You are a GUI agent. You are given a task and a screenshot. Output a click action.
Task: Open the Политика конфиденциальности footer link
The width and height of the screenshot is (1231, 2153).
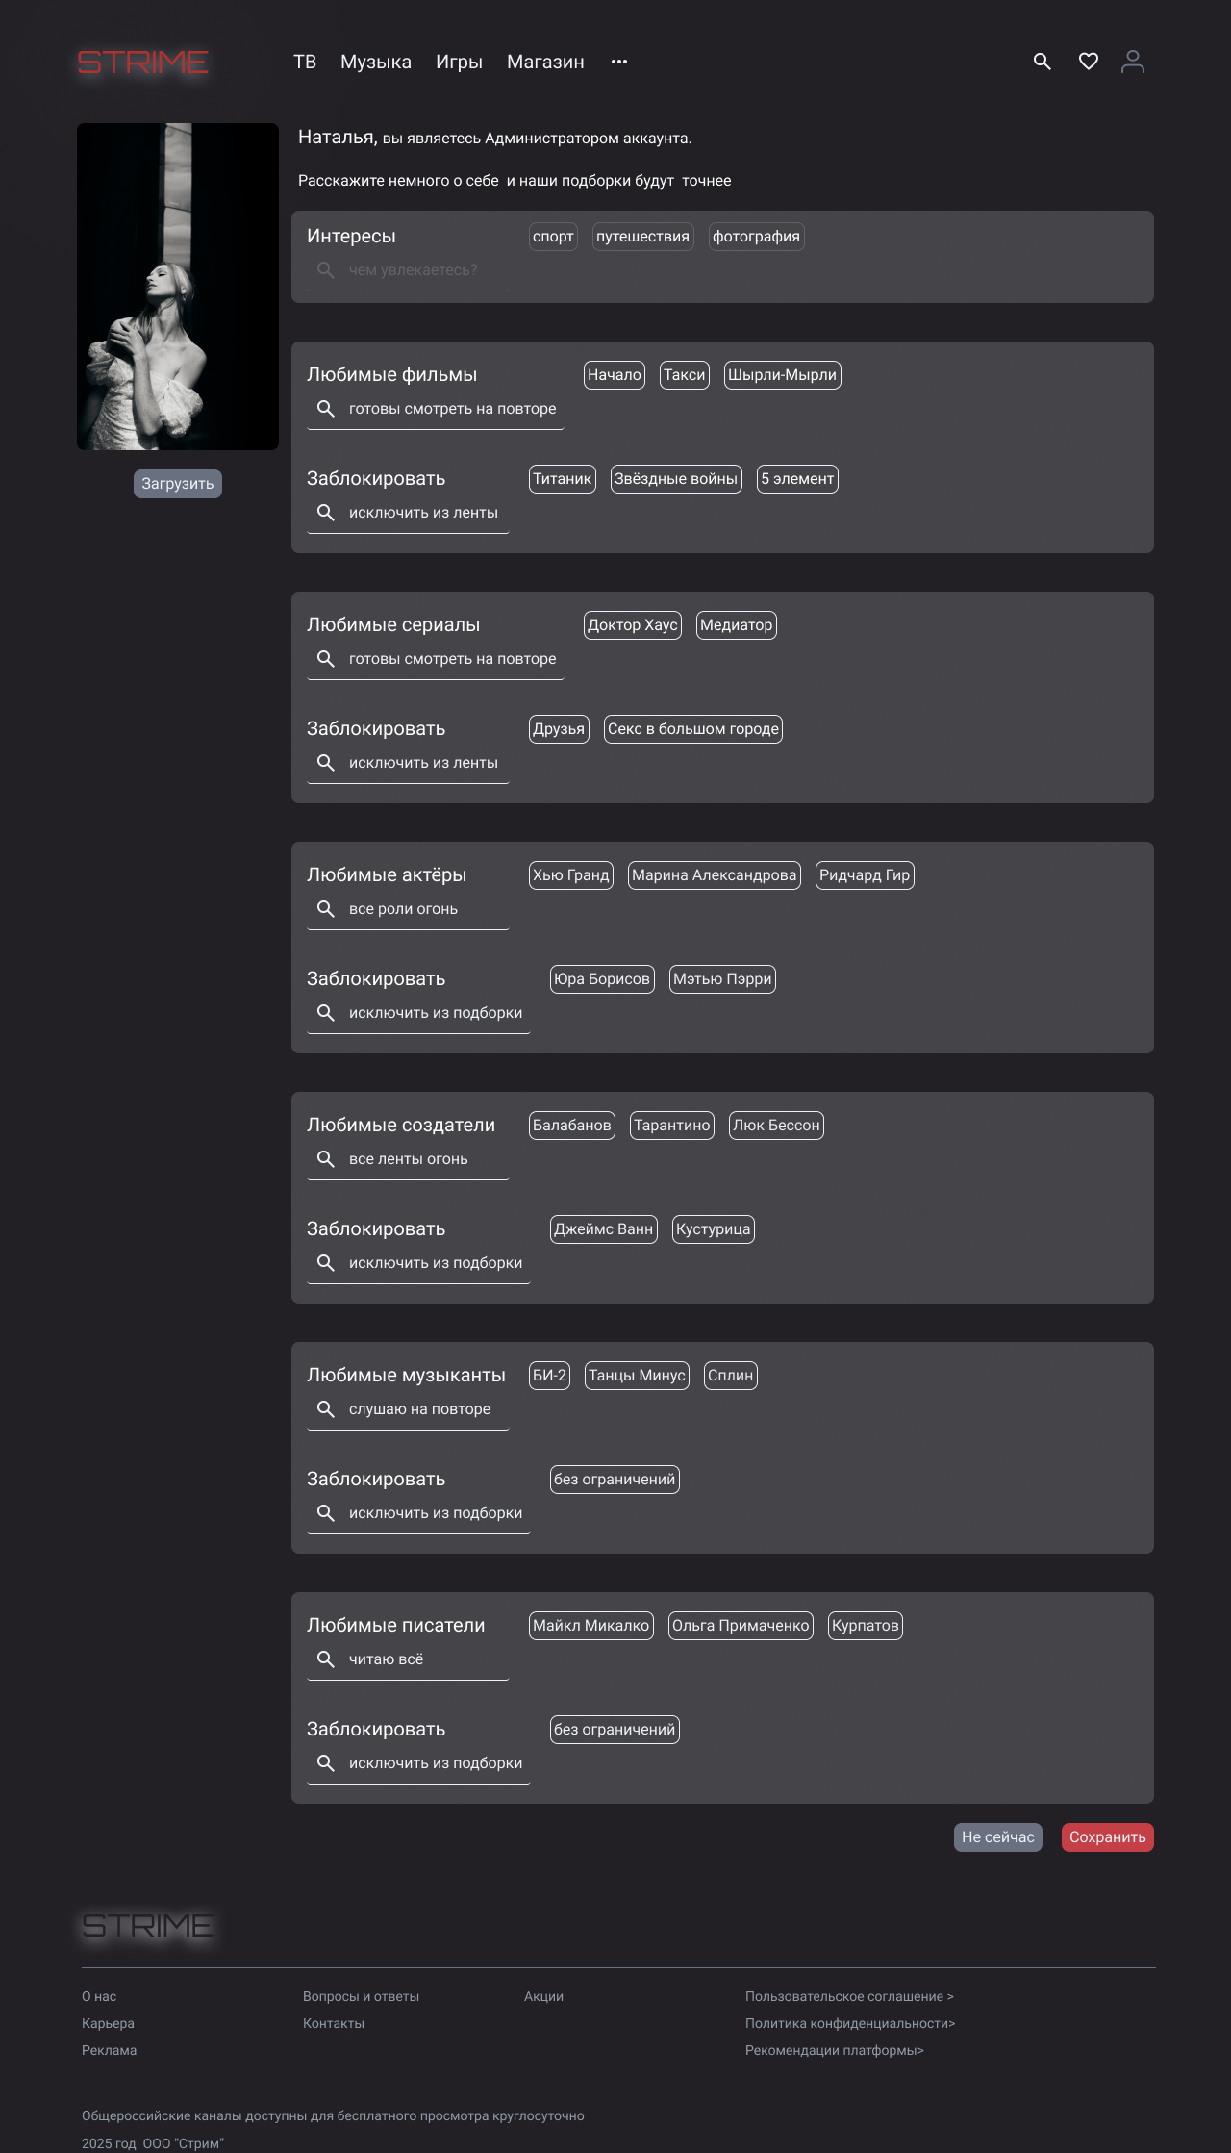850,2023
